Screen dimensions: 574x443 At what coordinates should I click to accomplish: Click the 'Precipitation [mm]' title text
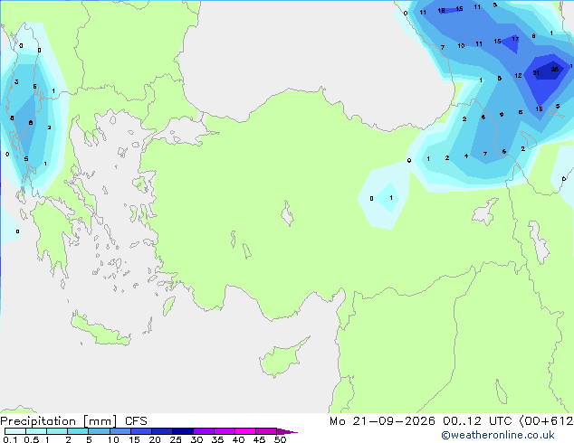click(x=59, y=421)
